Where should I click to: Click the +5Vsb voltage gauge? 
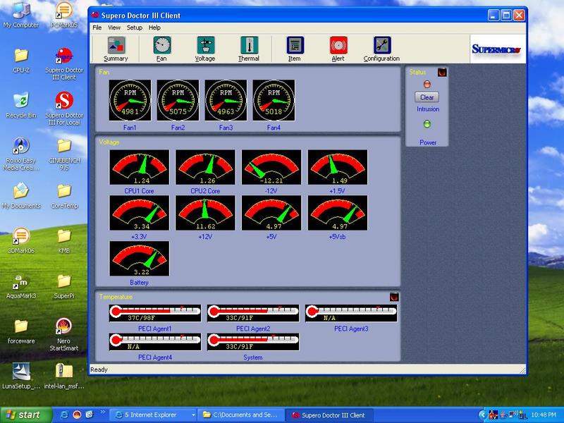(338, 213)
